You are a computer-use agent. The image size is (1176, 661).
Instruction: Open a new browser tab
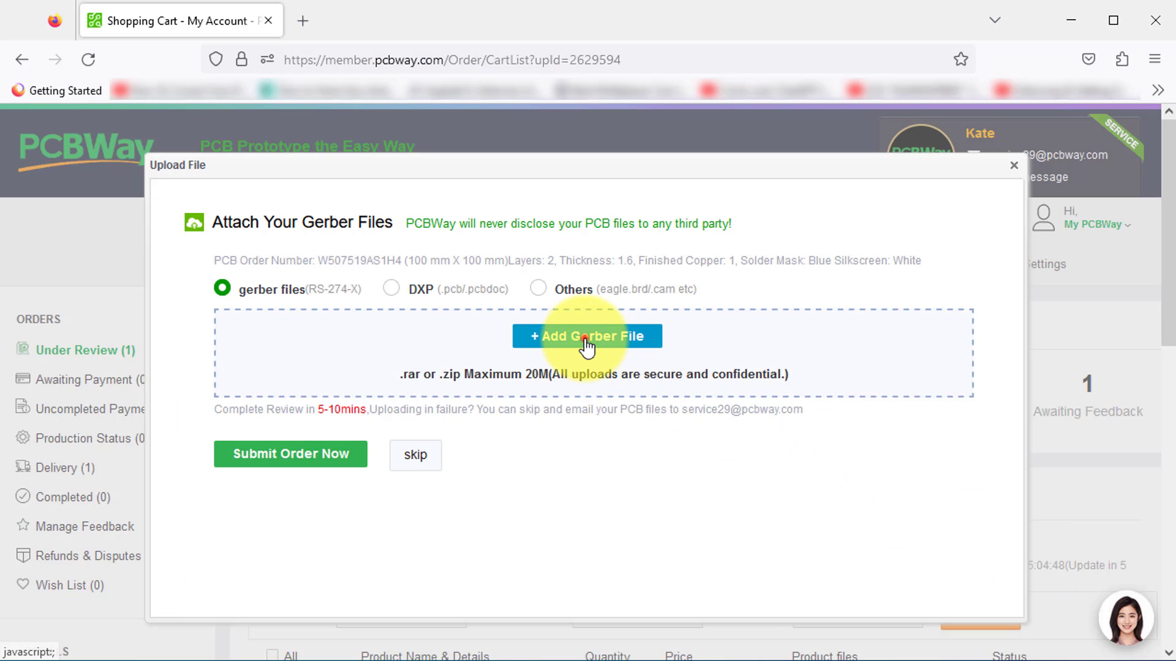(x=303, y=21)
